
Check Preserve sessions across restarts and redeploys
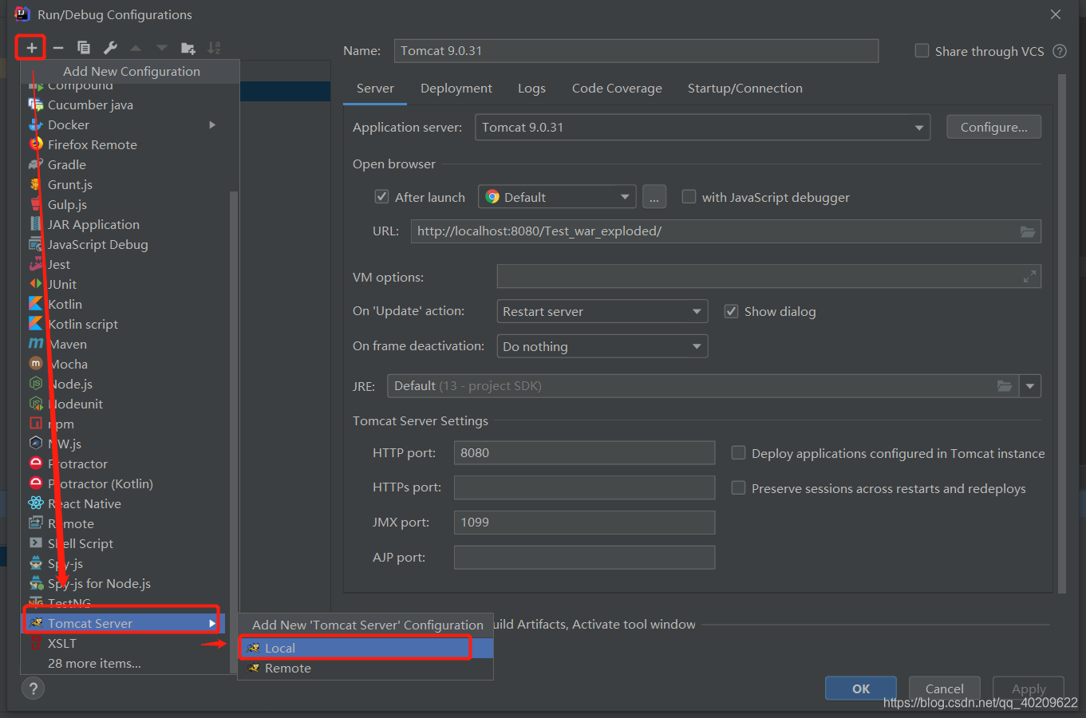coord(739,487)
